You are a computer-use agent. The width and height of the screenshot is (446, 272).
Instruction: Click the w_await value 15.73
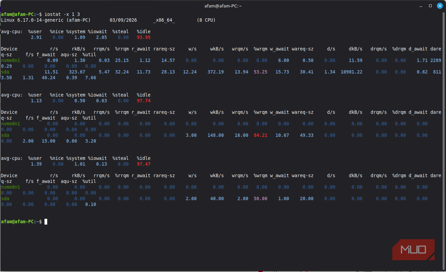click(282, 72)
